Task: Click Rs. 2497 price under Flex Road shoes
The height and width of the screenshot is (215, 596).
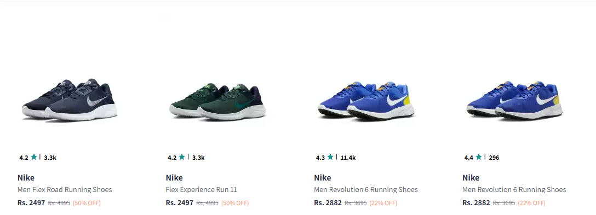Action: pos(31,203)
